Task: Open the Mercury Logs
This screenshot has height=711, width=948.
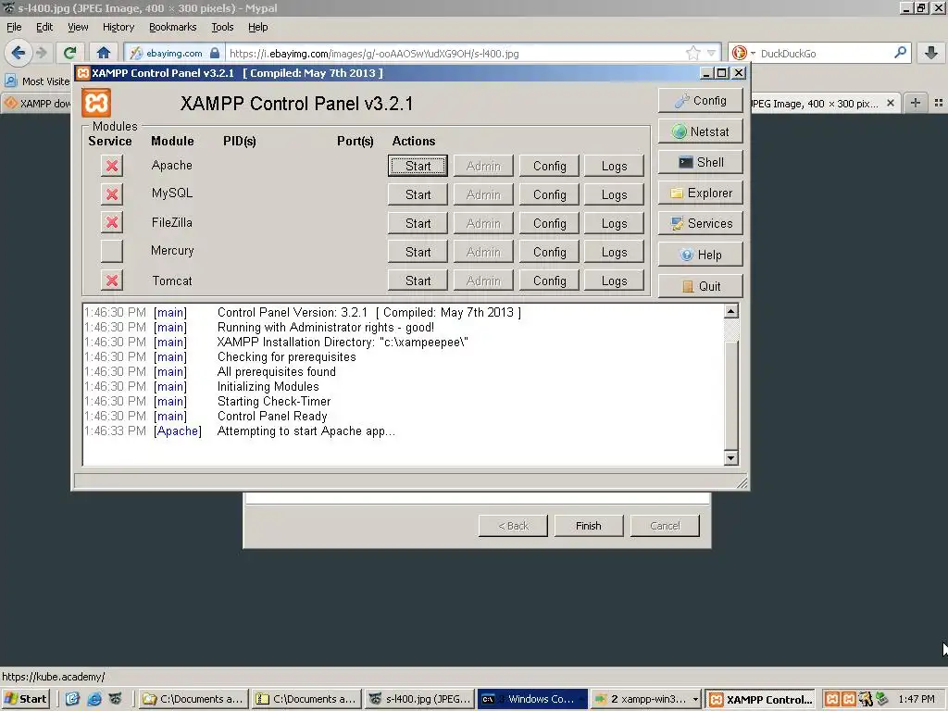Action: pyautogui.click(x=614, y=252)
